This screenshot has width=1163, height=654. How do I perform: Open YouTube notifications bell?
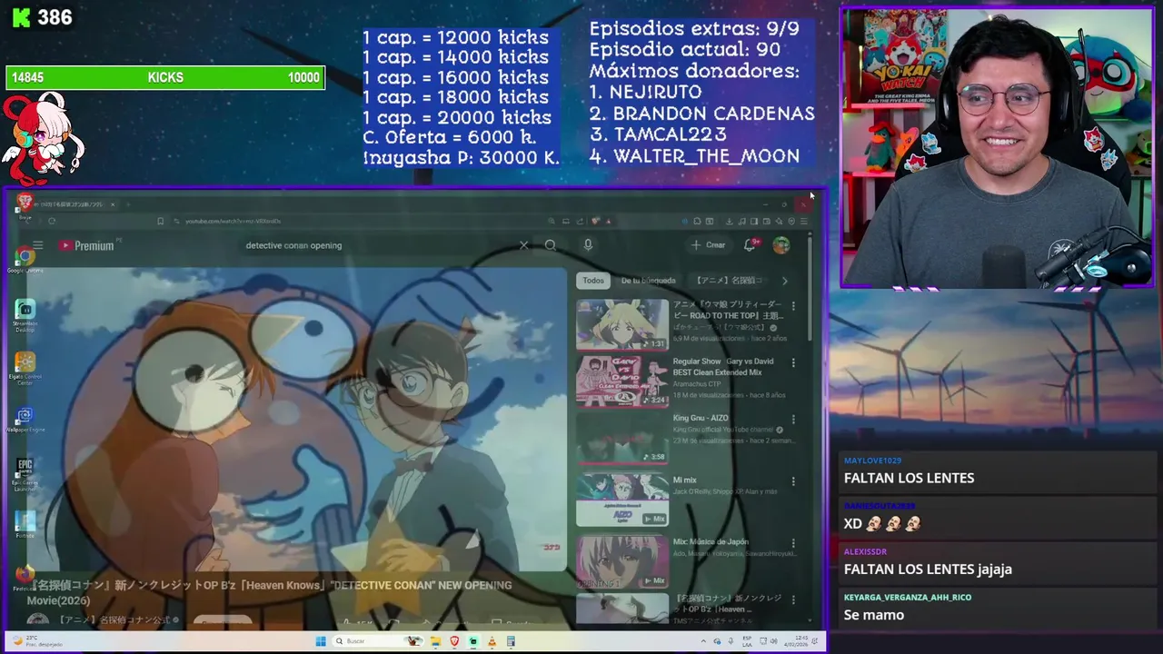(x=750, y=245)
